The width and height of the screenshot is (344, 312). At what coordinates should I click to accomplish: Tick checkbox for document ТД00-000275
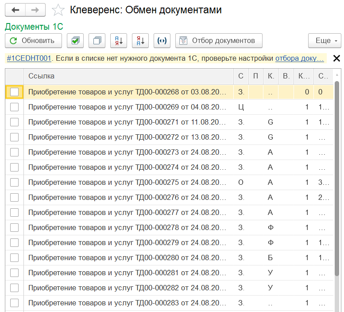click(15, 183)
